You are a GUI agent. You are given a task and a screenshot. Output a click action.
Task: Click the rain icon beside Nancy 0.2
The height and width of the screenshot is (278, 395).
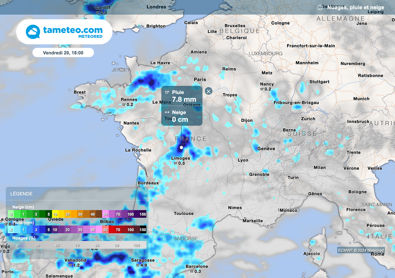tap(261, 89)
